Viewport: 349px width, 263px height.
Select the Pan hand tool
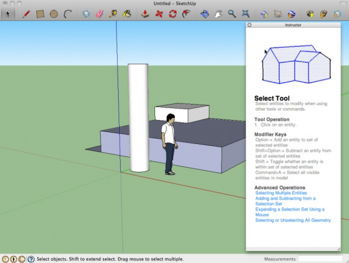(x=218, y=14)
